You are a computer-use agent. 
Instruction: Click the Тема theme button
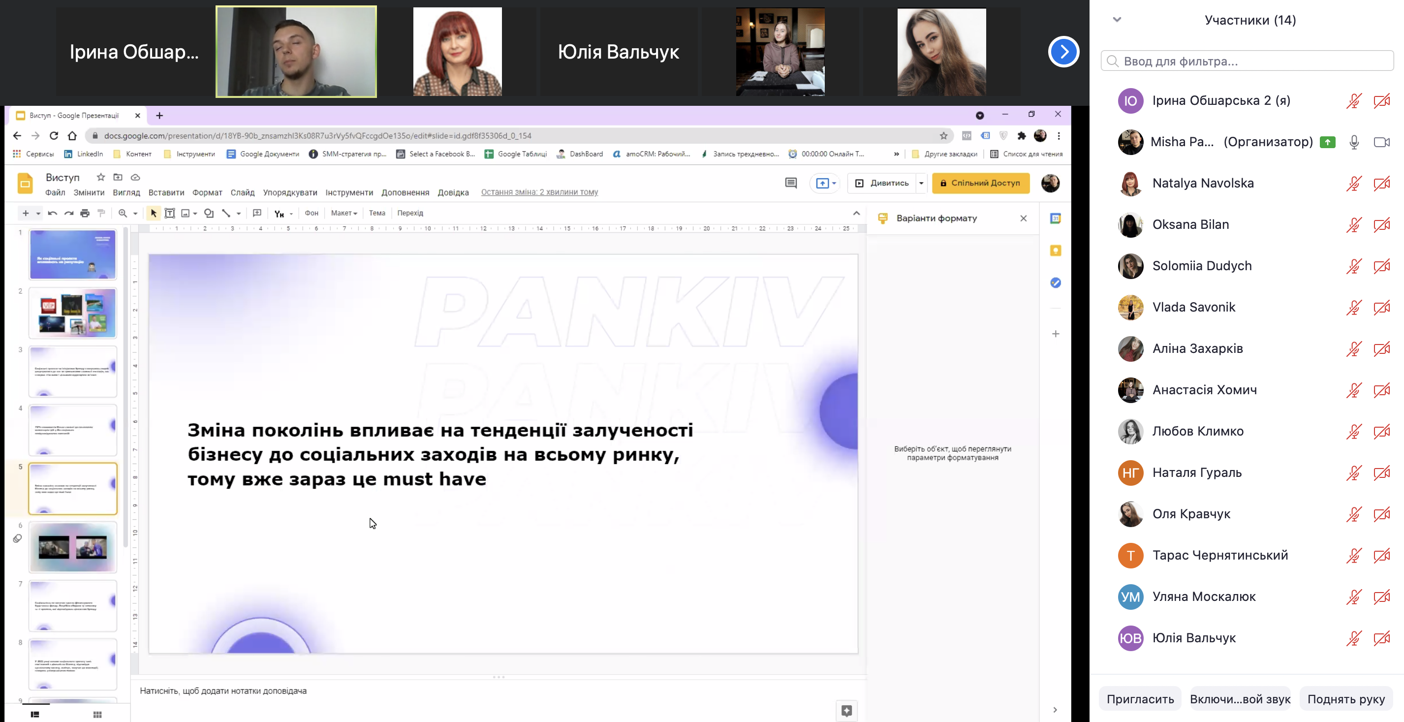tap(377, 213)
